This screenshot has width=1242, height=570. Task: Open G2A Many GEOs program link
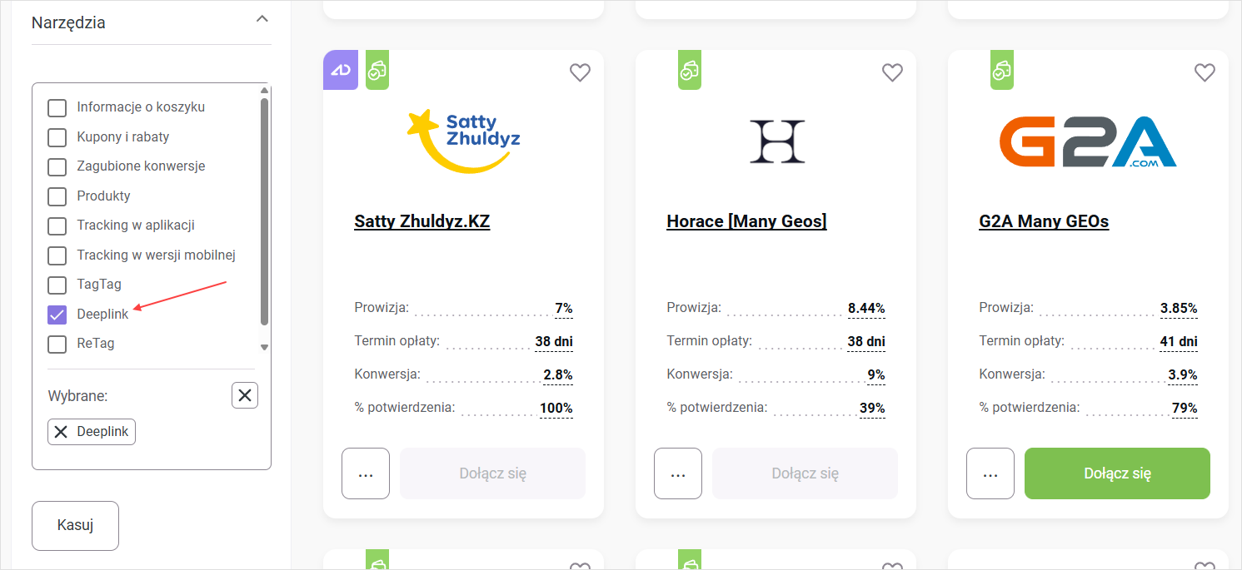(x=1044, y=221)
